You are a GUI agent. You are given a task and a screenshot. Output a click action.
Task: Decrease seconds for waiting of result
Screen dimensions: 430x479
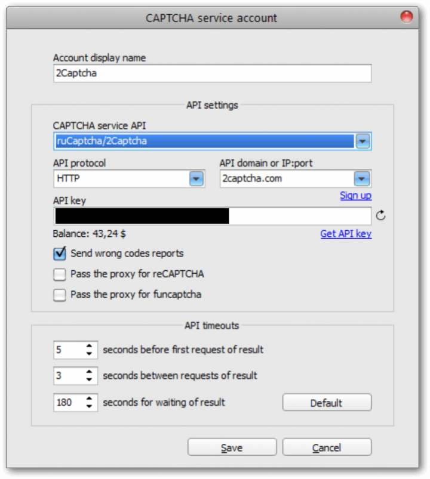coord(89,406)
